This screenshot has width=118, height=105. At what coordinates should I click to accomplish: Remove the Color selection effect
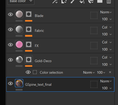(x=110, y=72)
